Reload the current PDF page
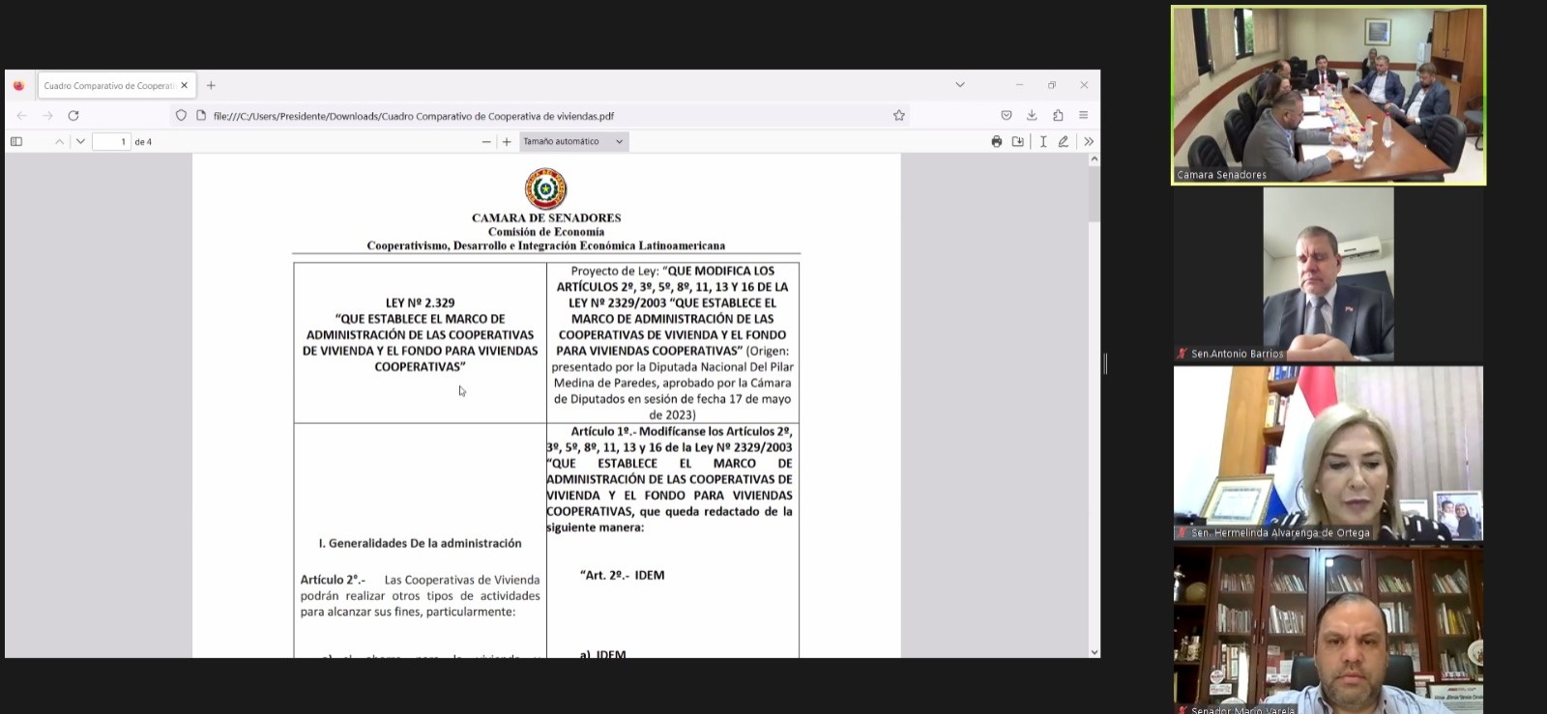This screenshot has width=1547, height=714. [73, 115]
